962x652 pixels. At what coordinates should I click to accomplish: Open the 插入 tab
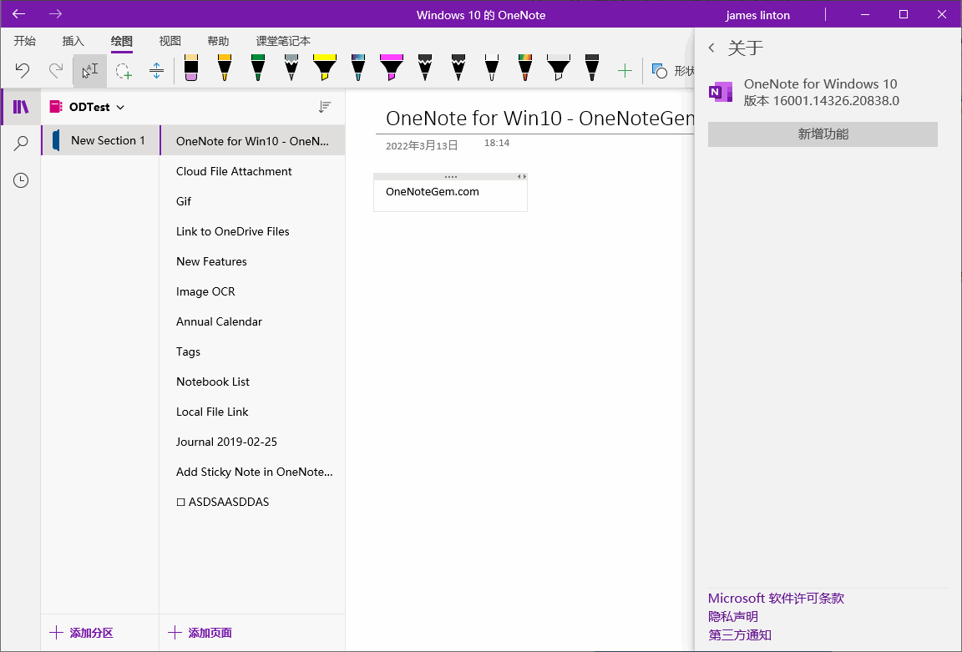click(73, 41)
